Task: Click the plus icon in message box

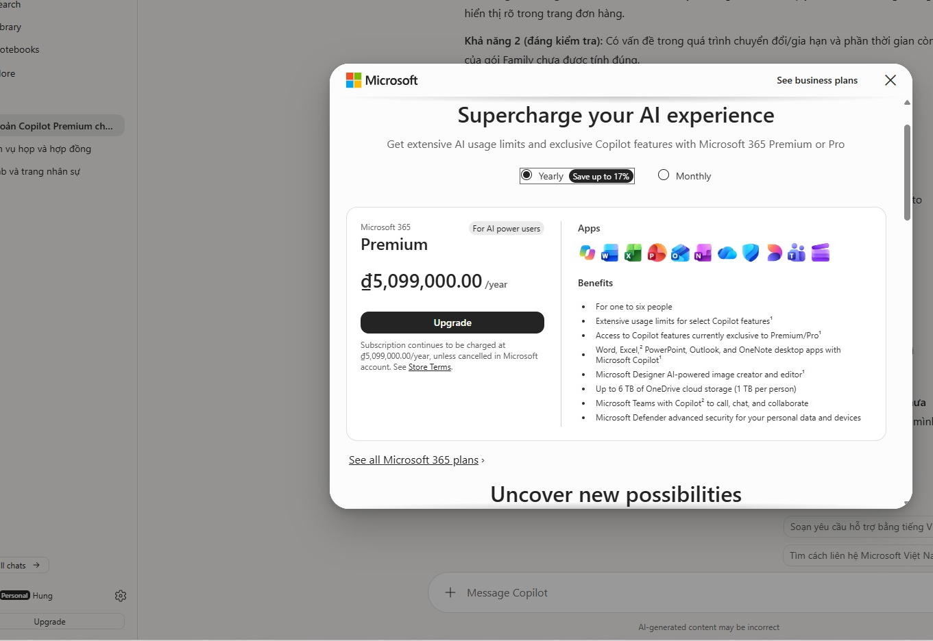Action: 450,592
